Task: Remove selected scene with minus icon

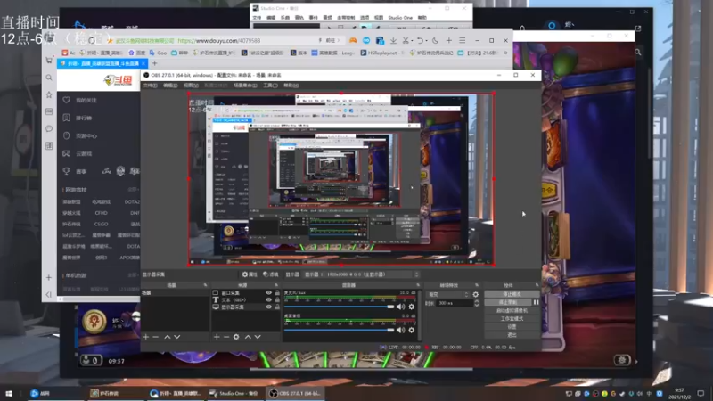Action: pos(155,337)
